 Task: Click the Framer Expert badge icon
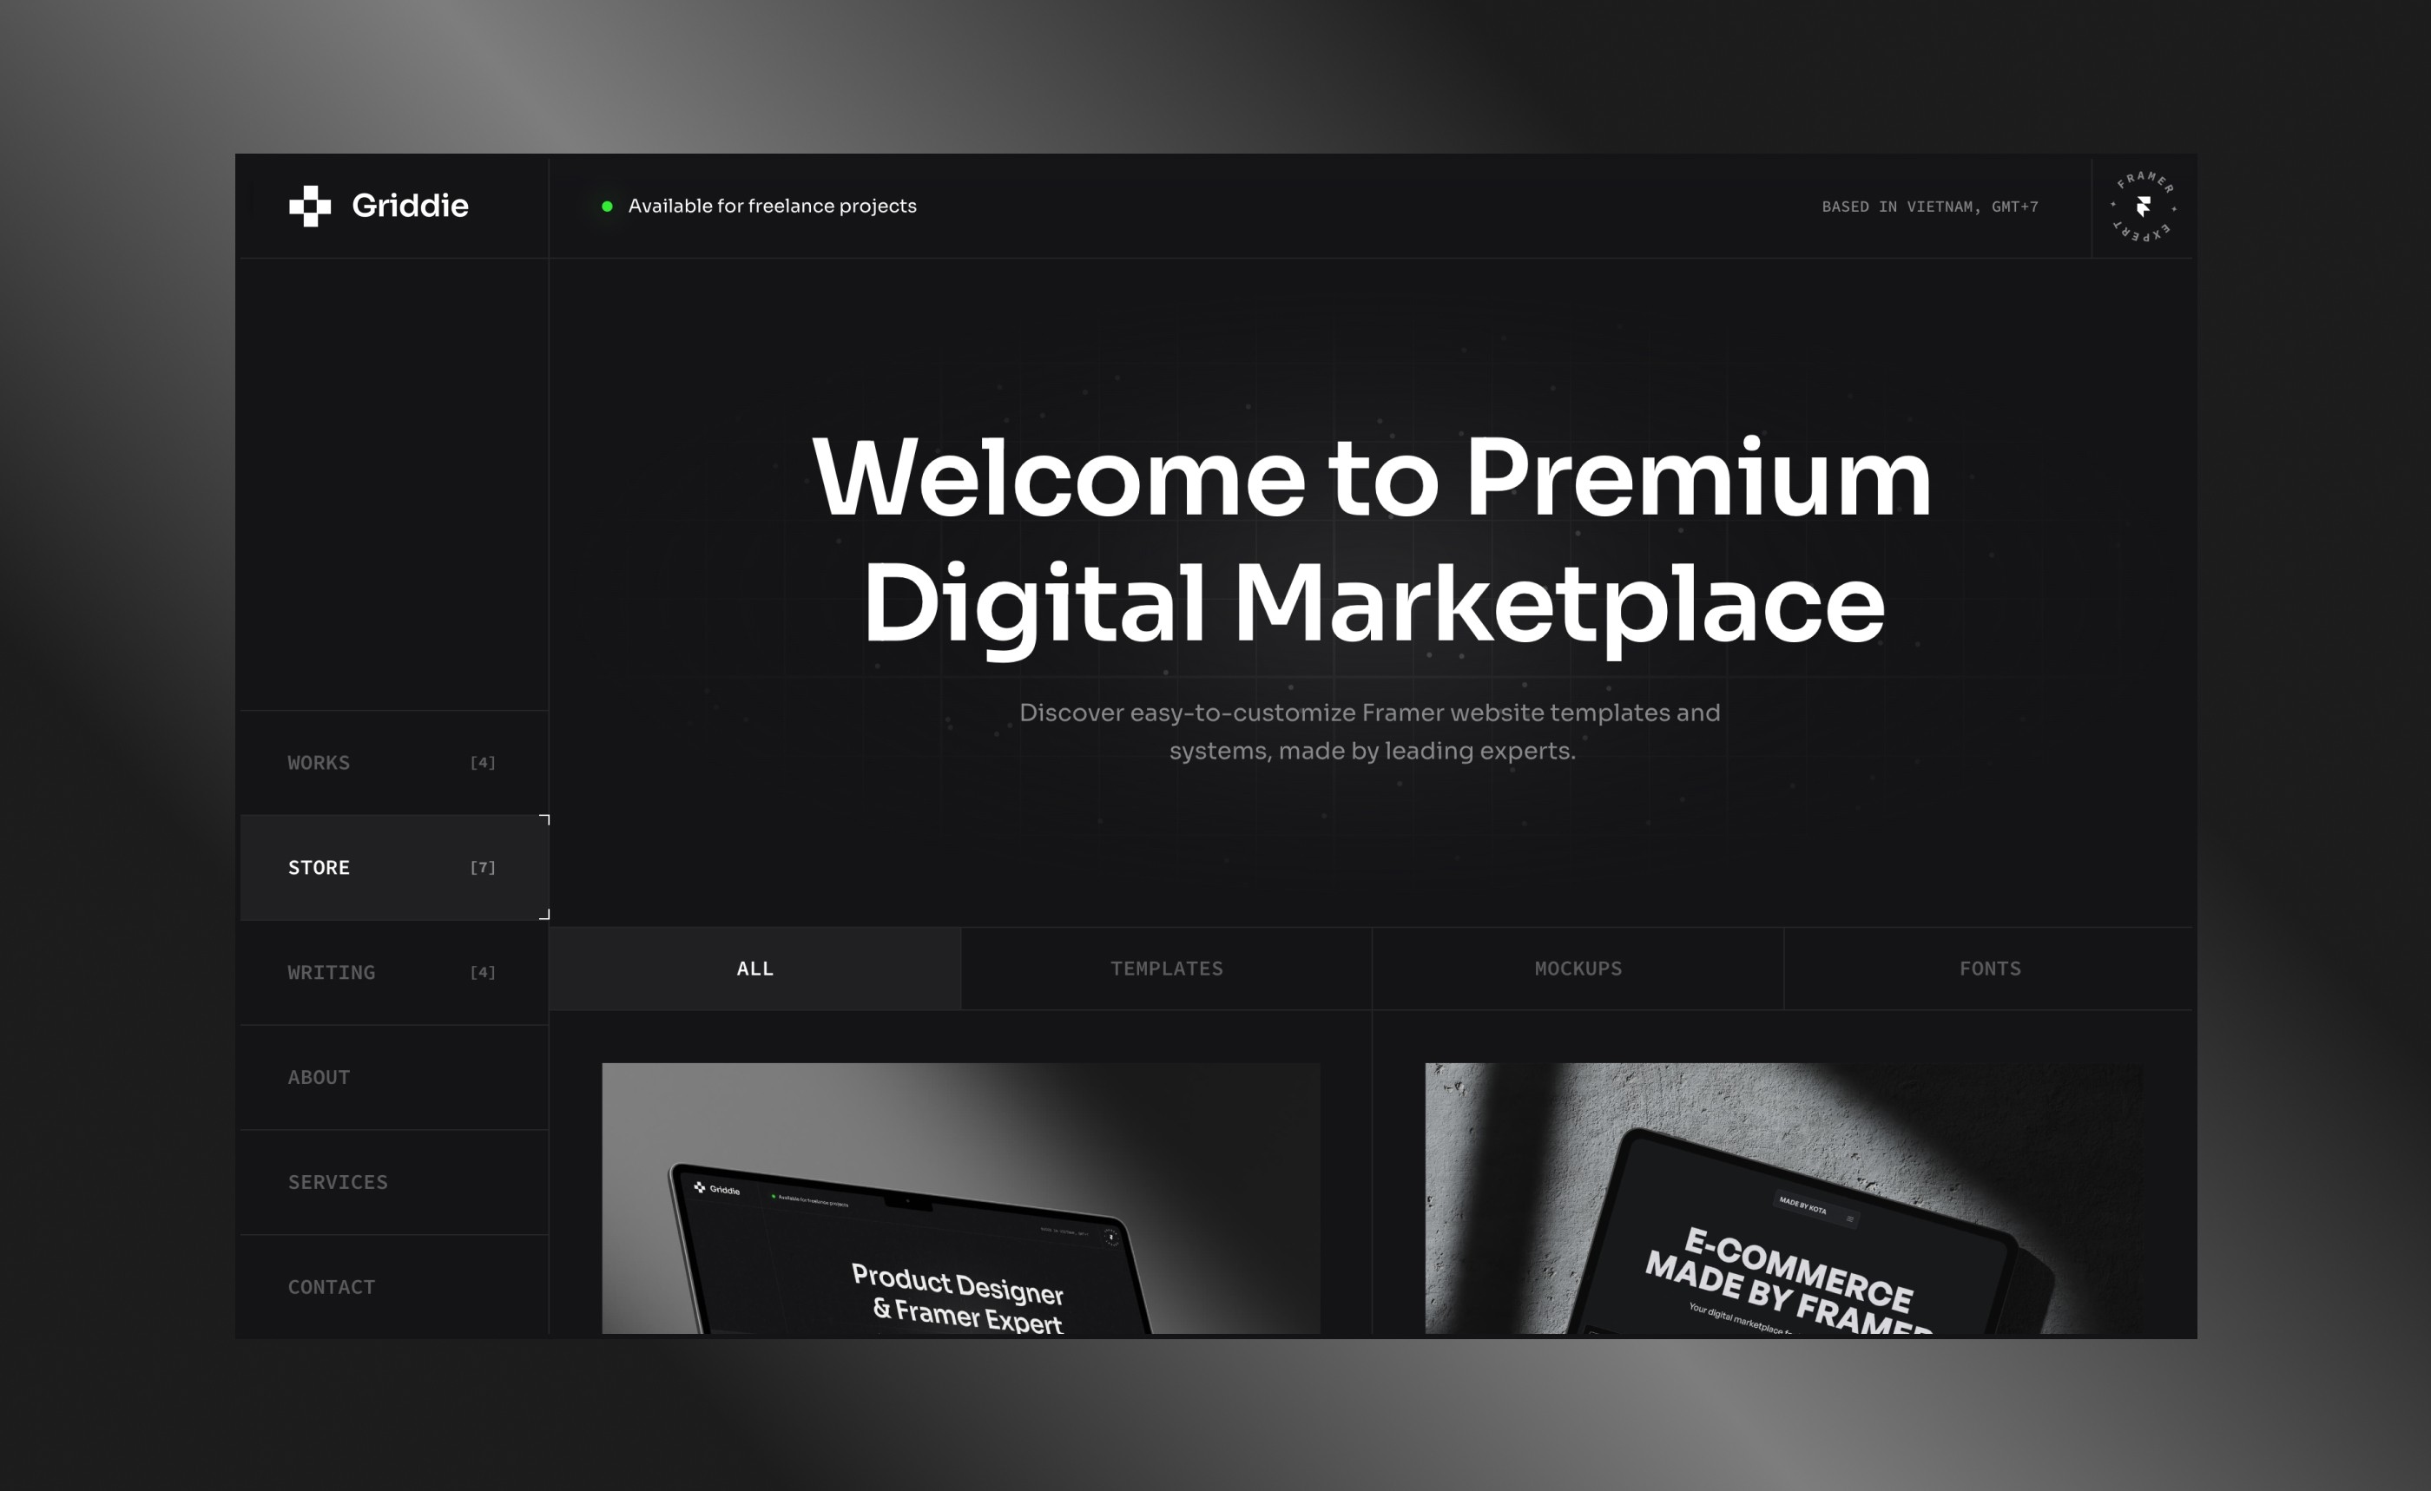tap(2143, 207)
